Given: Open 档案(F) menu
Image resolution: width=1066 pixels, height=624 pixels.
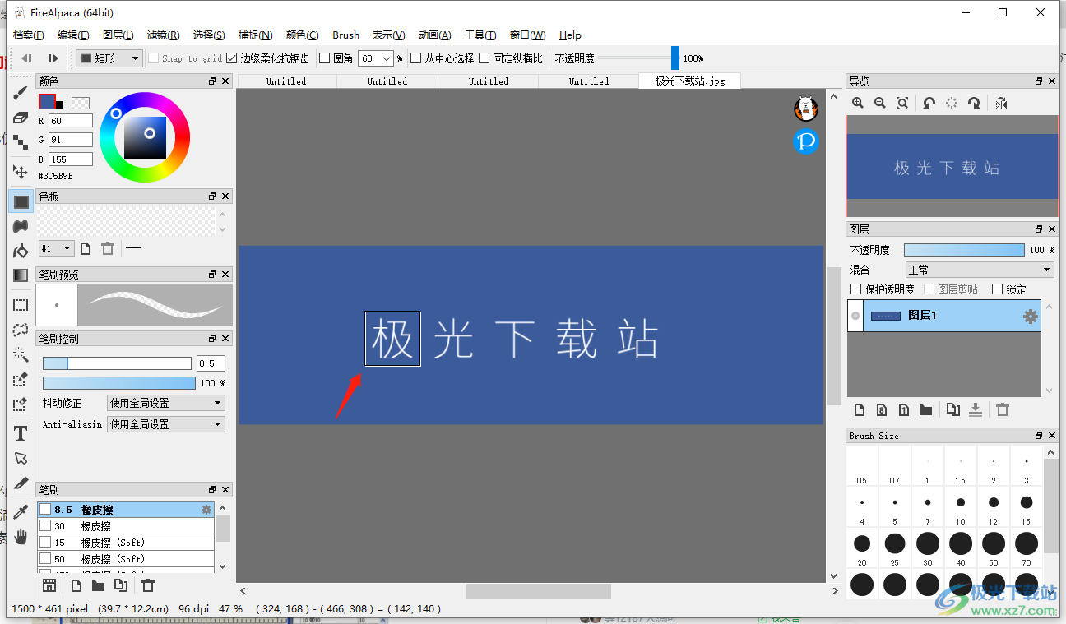Looking at the screenshot, I should point(29,35).
